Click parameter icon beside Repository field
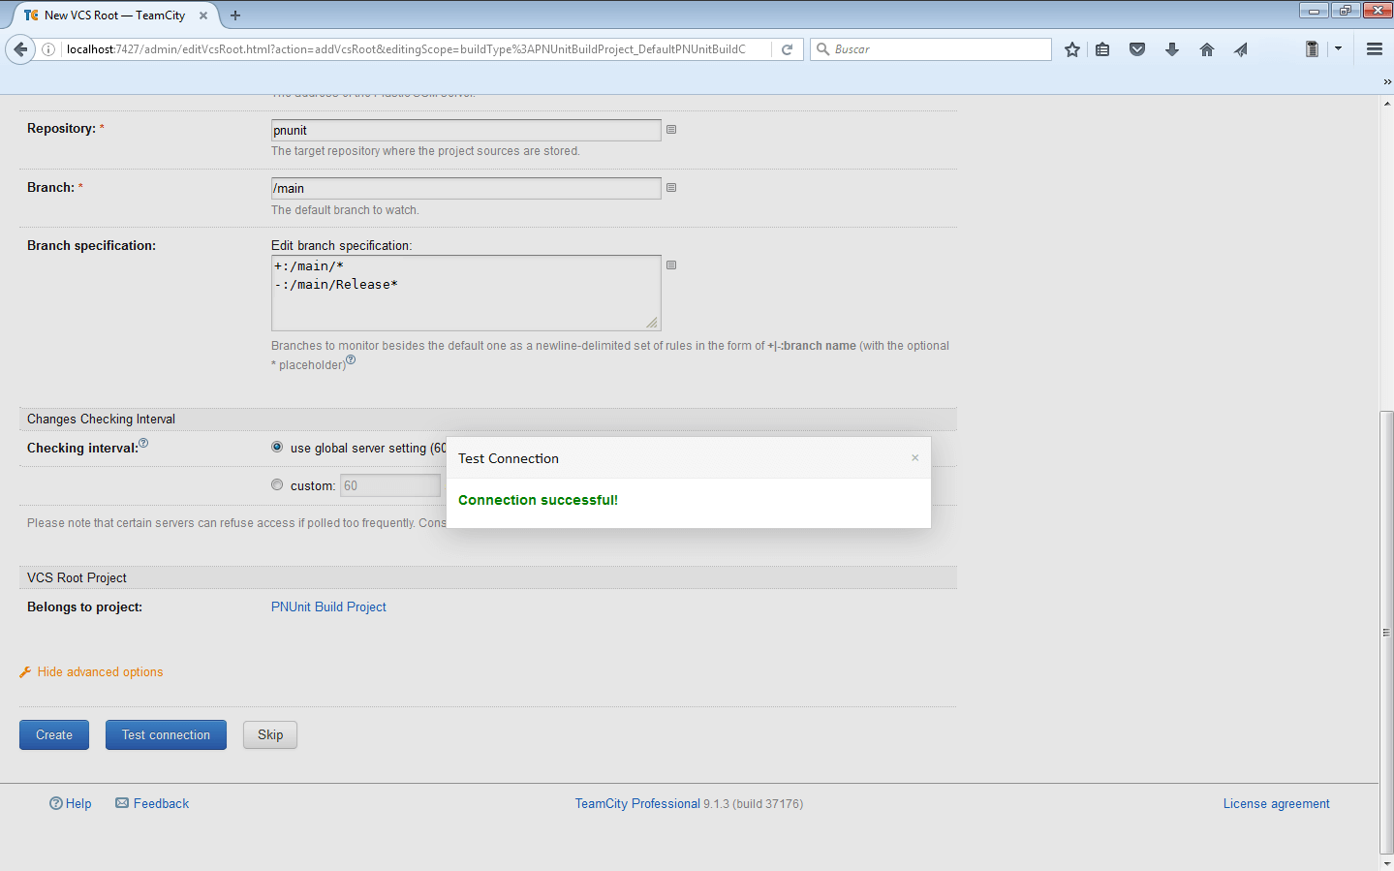Screen dimensions: 1394x871 point(671,130)
